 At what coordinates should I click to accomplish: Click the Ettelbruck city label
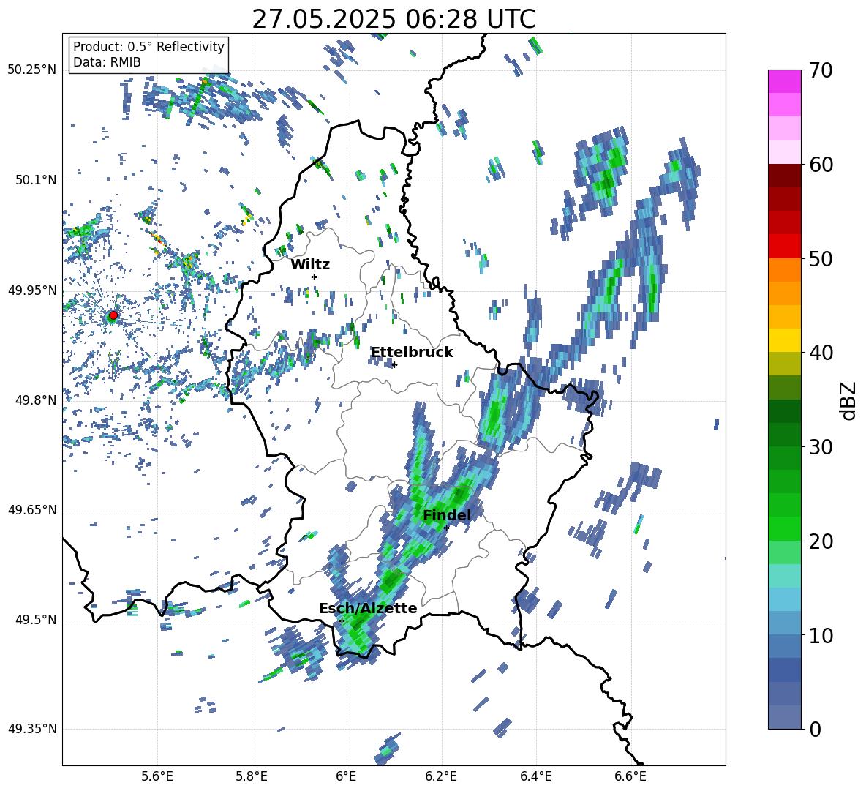(412, 353)
